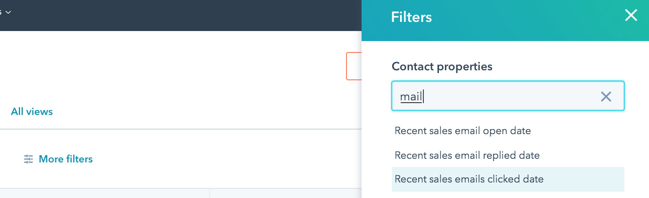This screenshot has height=198, width=649.
Task: Click the "Contact properties" heading
Action: (x=442, y=67)
